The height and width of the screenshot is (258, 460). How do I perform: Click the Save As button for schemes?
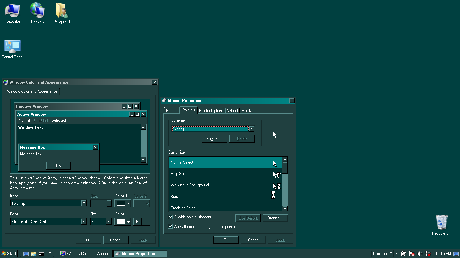pyautogui.click(x=215, y=139)
